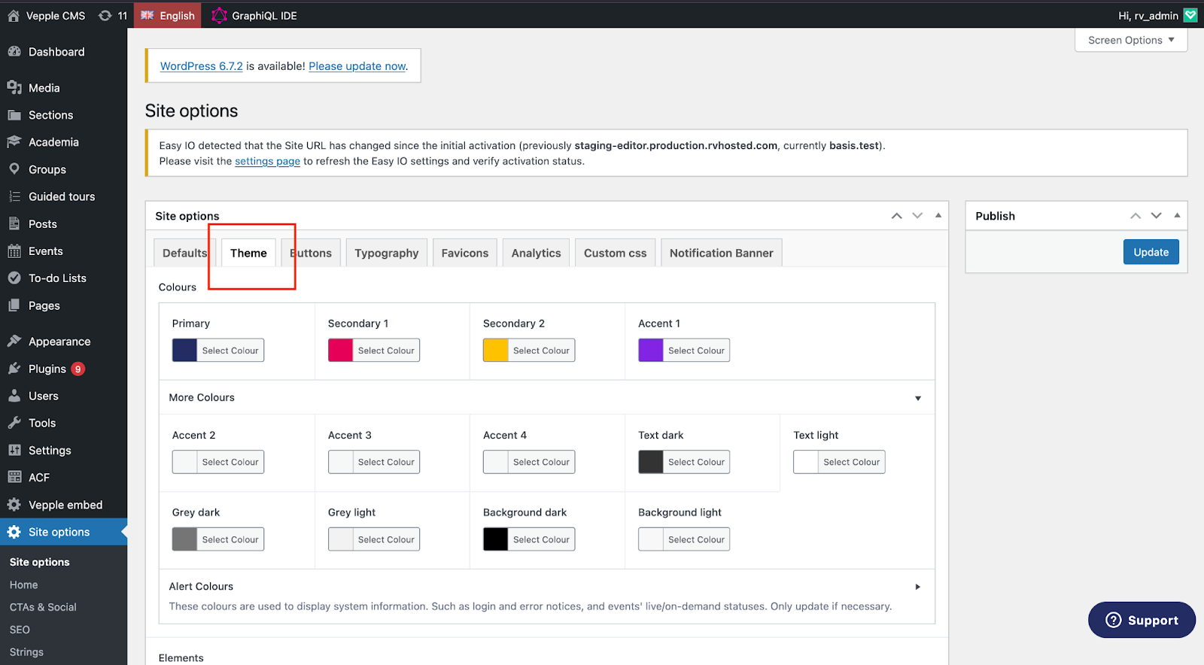Click Select Colour for Primary

pyautogui.click(x=230, y=351)
